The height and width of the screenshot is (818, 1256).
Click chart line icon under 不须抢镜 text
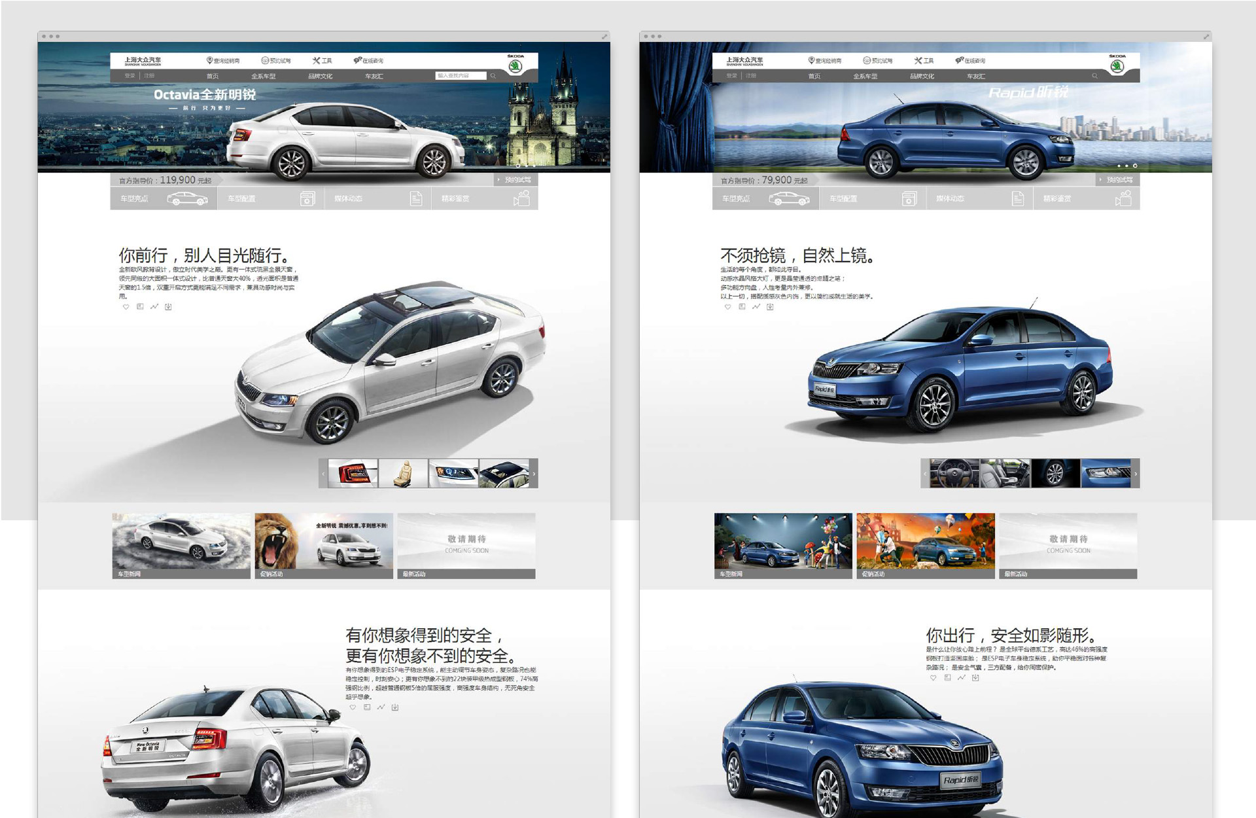click(756, 307)
